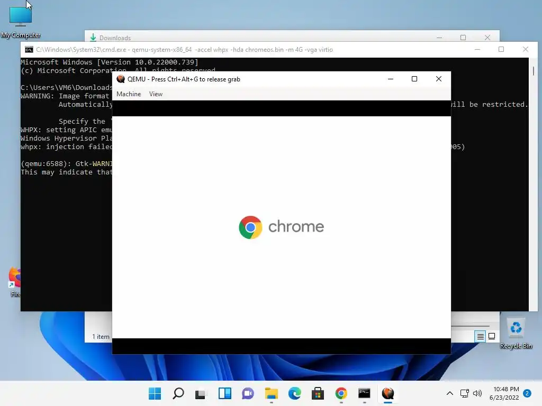542x406 pixels.
Task: Click the 'chrome' wordmark in QEMU display
Action: tap(296, 227)
